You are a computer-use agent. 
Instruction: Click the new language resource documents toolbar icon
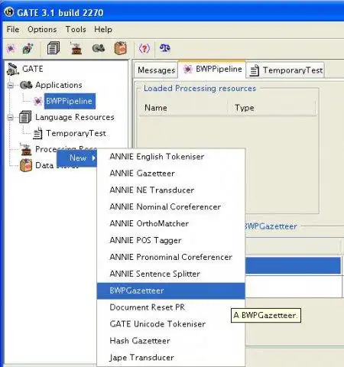pos(54,48)
